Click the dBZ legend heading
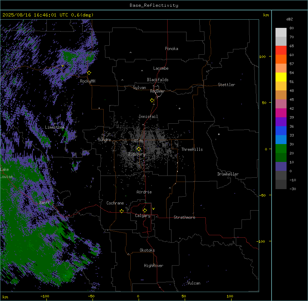Viewport: 308px width, 301px height. pyautogui.click(x=289, y=19)
